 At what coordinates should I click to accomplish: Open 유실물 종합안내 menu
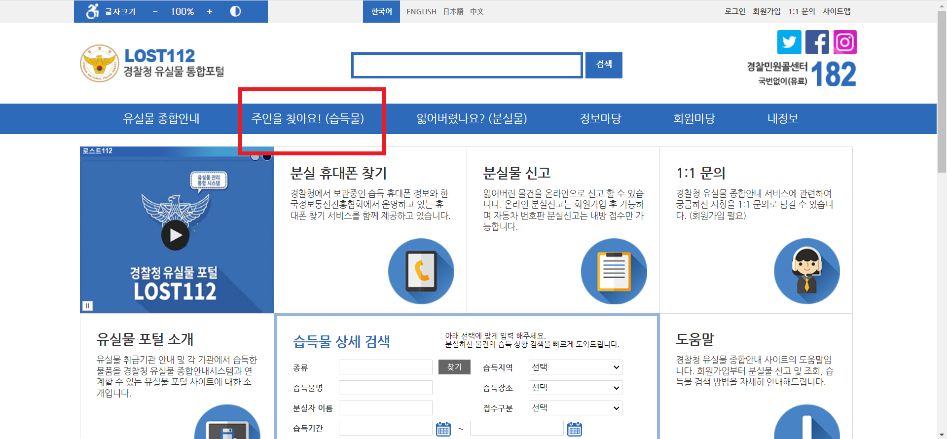tap(161, 118)
